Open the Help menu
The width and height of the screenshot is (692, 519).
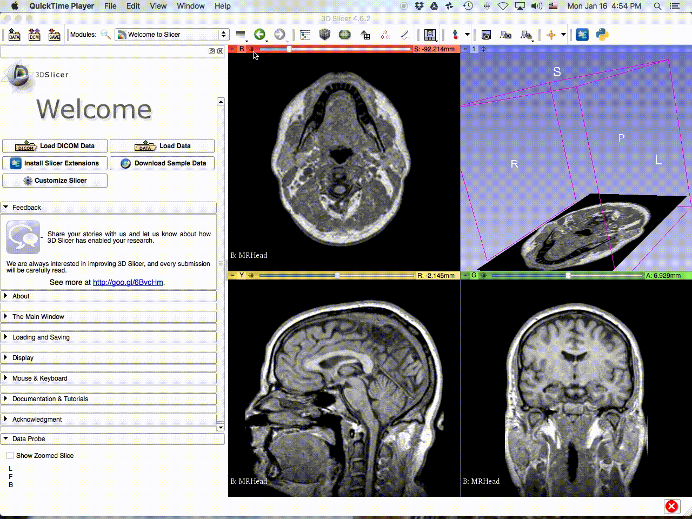pyautogui.click(x=223, y=6)
